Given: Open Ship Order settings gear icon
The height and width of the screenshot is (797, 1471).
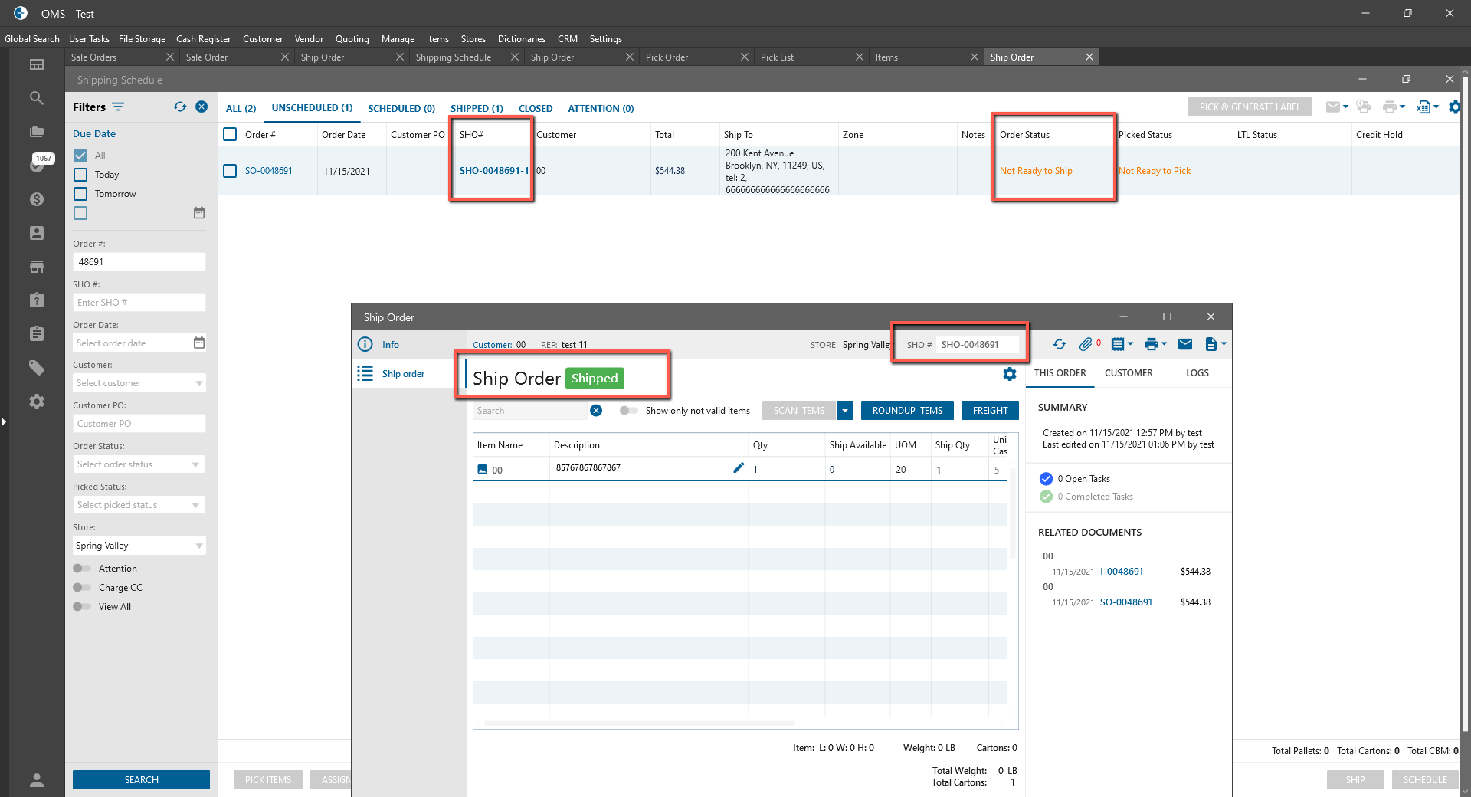Looking at the screenshot, I should coord(1010,374).
